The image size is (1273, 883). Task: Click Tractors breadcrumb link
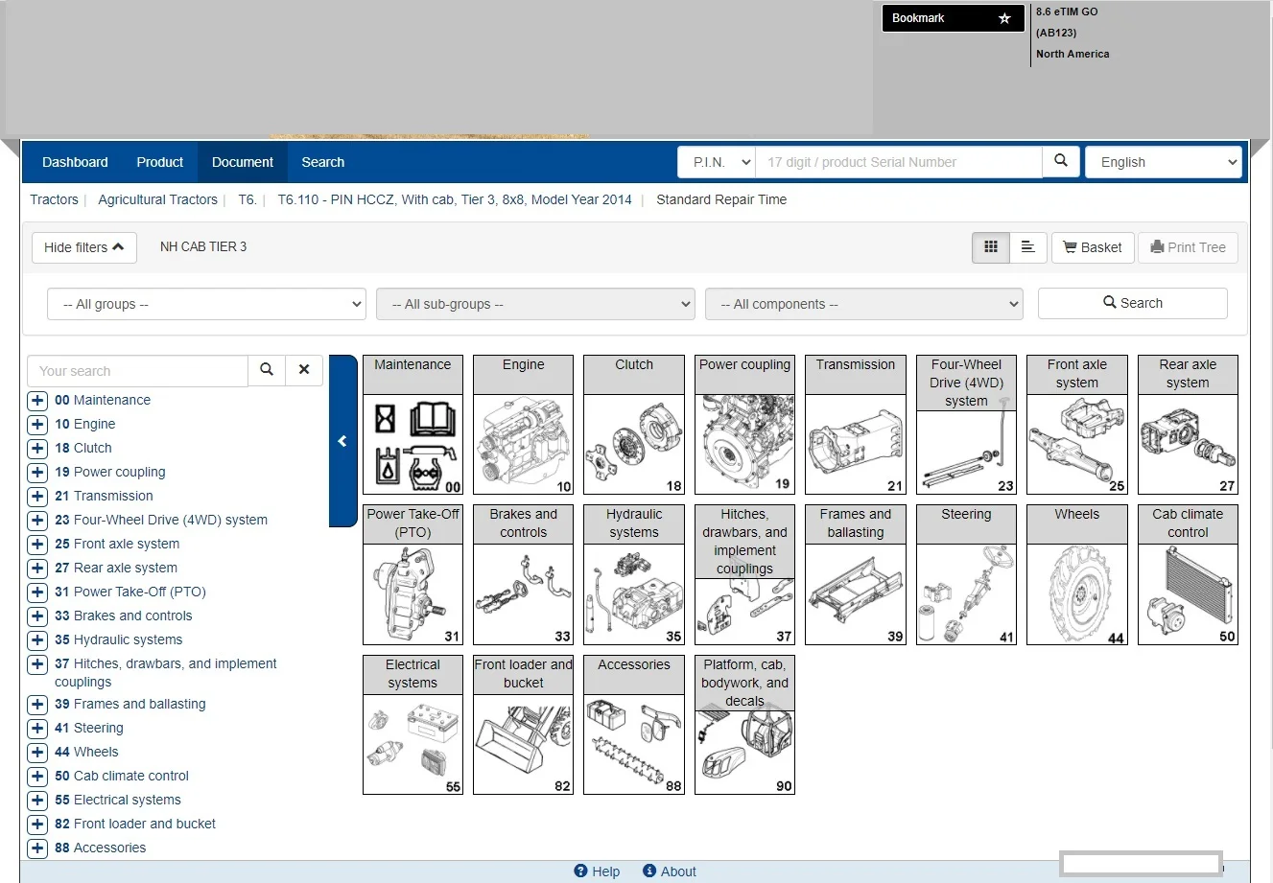coord(54,199)
